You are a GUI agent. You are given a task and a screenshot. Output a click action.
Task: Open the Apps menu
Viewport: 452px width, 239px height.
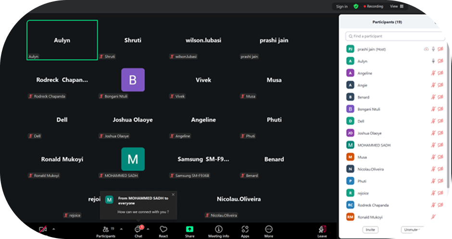pos(245,231)
